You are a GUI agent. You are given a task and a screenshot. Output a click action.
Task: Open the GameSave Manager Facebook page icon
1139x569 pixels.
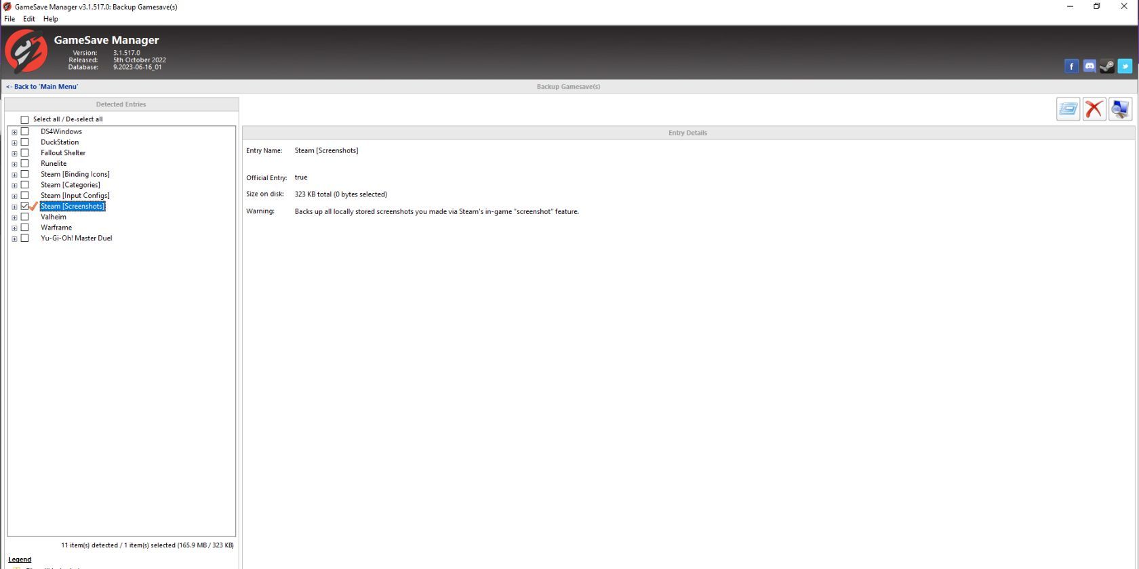[1071, 66]
